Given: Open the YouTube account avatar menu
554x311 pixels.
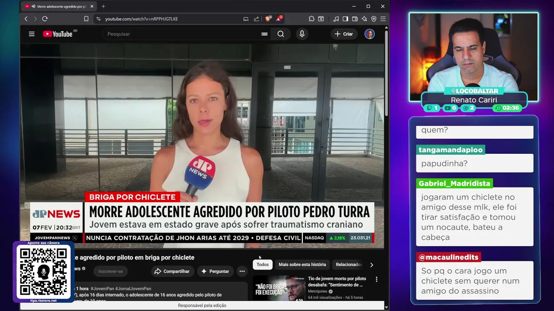Looking at the screenshot, I should tap(369, 34).
